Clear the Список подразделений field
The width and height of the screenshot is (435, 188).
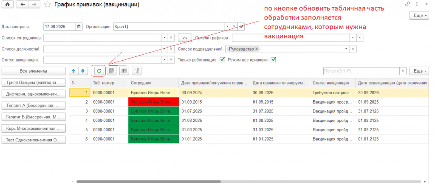(x=353, y=49)
